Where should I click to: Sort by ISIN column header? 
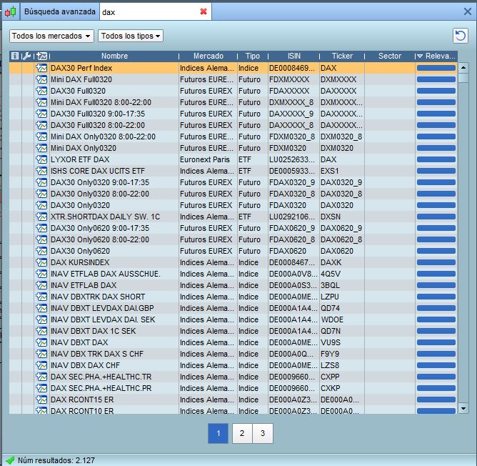tap(294, 56)
